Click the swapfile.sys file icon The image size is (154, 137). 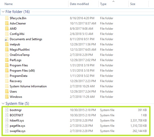coord(7,131)
